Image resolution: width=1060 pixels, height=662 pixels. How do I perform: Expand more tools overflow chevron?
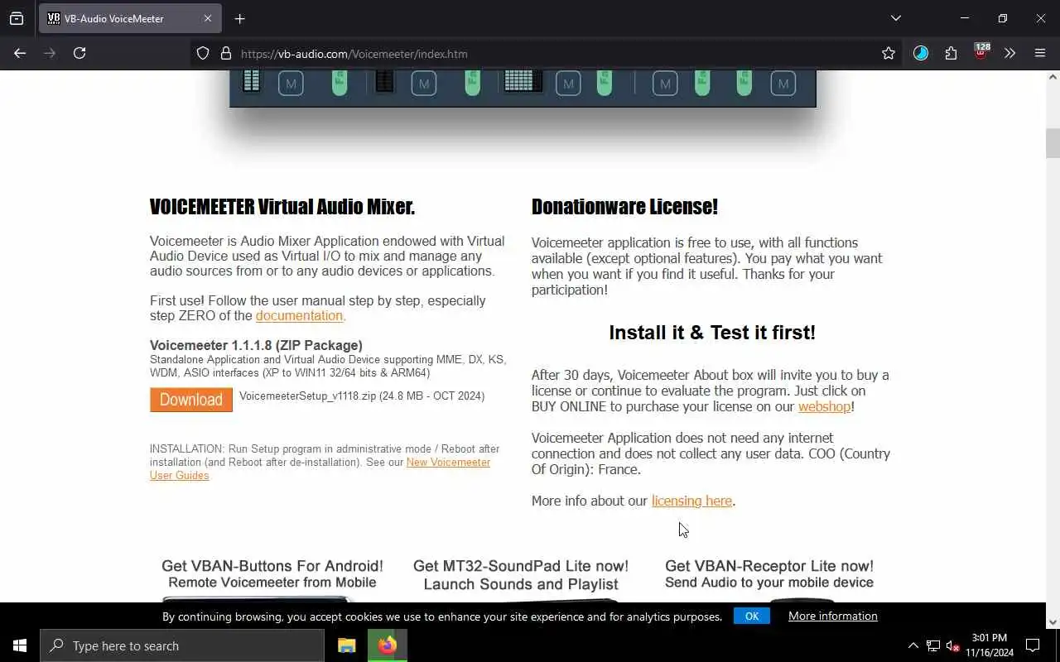1009,53
